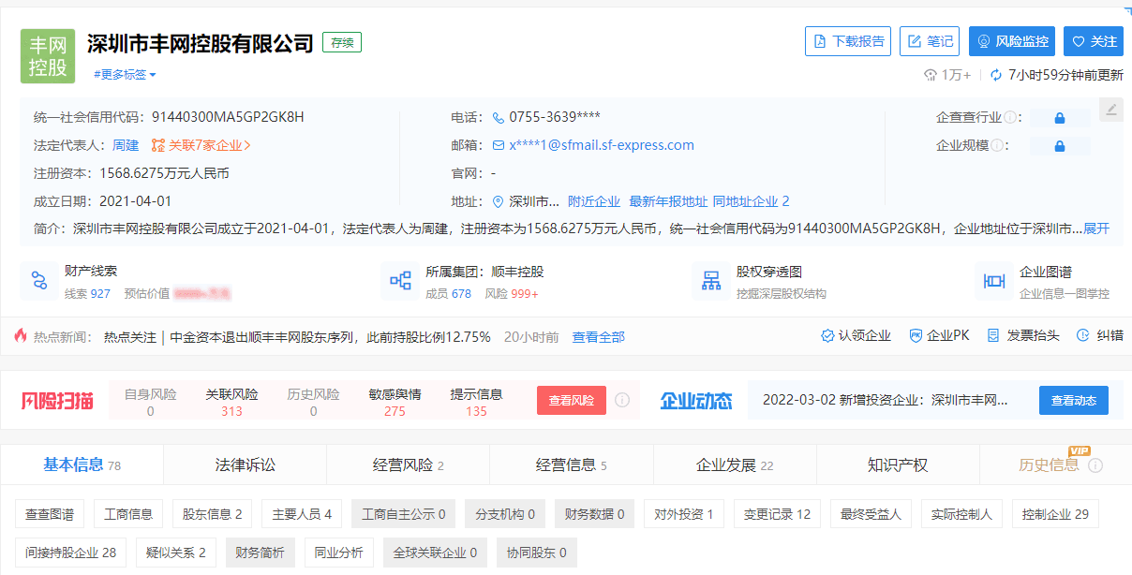Viewport: 1132px width, 575px height.
Task: Open the 附近企业 link
Action: pos(594,202)
